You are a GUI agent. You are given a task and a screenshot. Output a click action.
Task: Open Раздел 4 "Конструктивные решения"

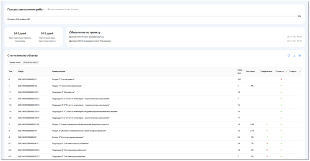tap(68, 137)
